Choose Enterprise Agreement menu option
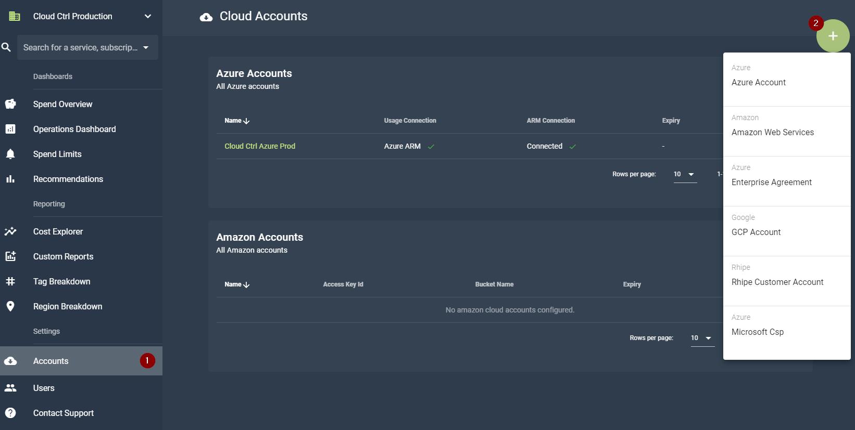 pyautogui.click(x=787, y=182)
